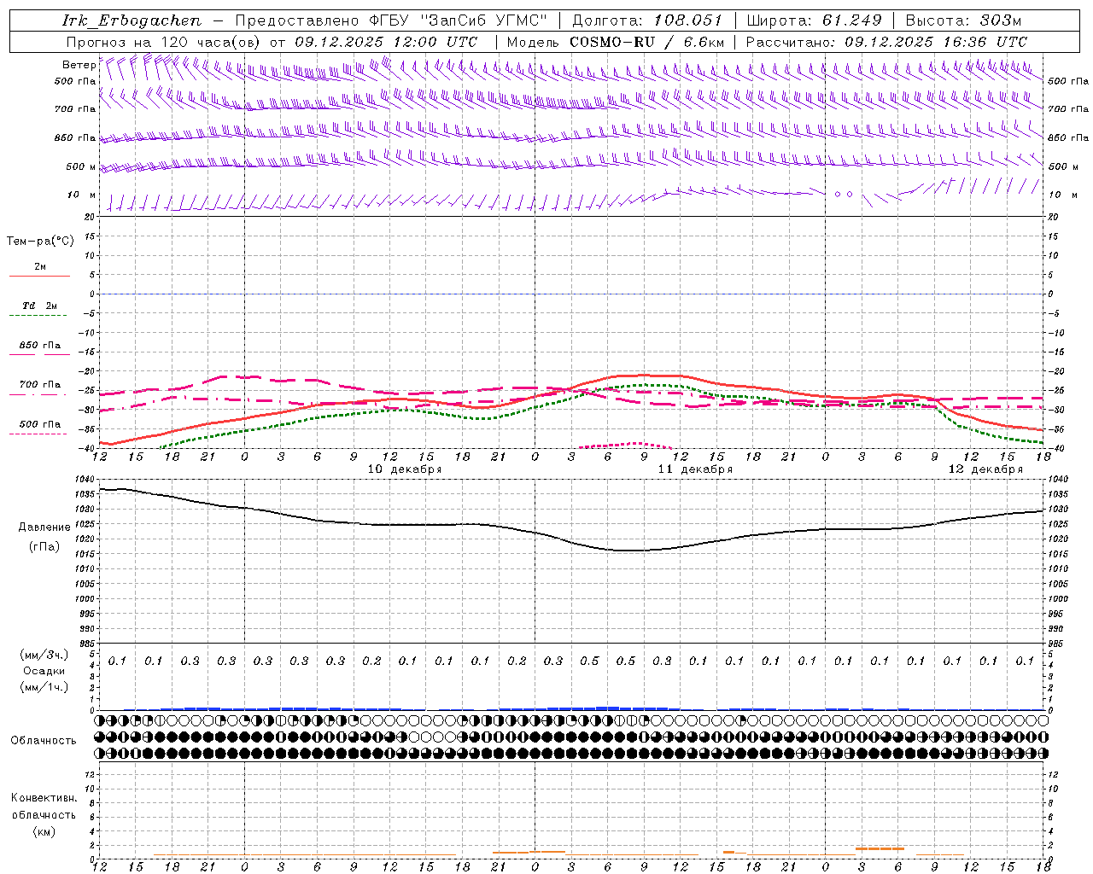
Task: Click the pink dotted 500 гПа curve segment
Action: (x=626, y=445)
